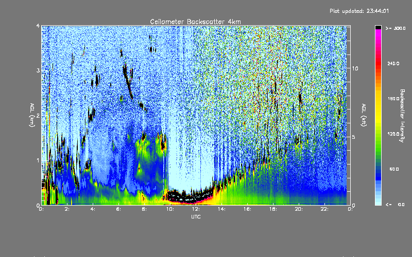Image resolution: width=412 pixels, height=257 pixels.
Task: Click the '240.0' colorbar value
Action: [x=393, y=63]
